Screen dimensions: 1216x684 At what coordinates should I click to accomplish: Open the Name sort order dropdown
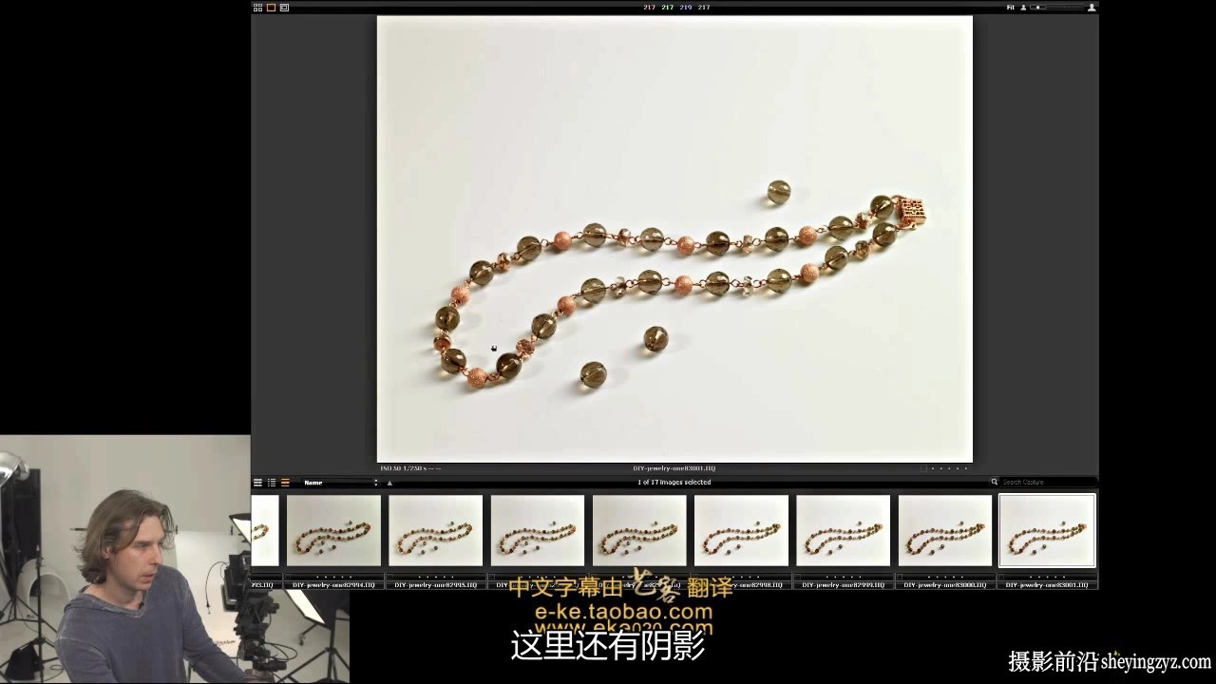pos(340,483)
